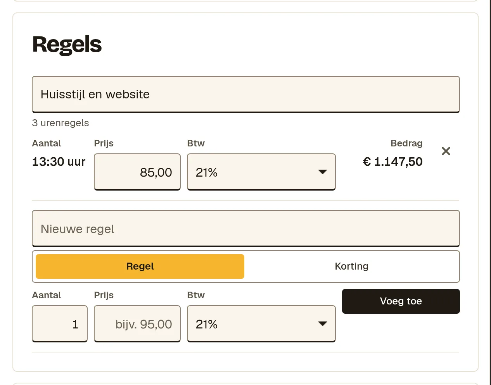This screenshot has width=491, height=385.
Task: Open Btw dropdown for the new line
Action: (x=261, y=324)
